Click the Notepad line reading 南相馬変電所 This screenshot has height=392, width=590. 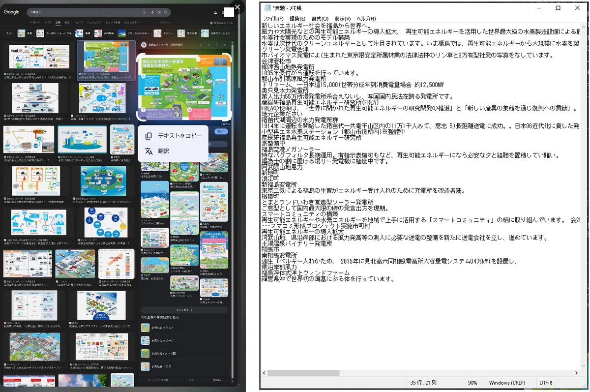coord(279,255)
